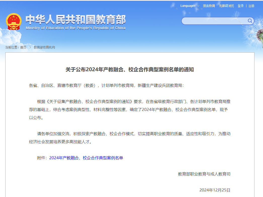Click the date 2024年12月25日

(x=215, y=190)
